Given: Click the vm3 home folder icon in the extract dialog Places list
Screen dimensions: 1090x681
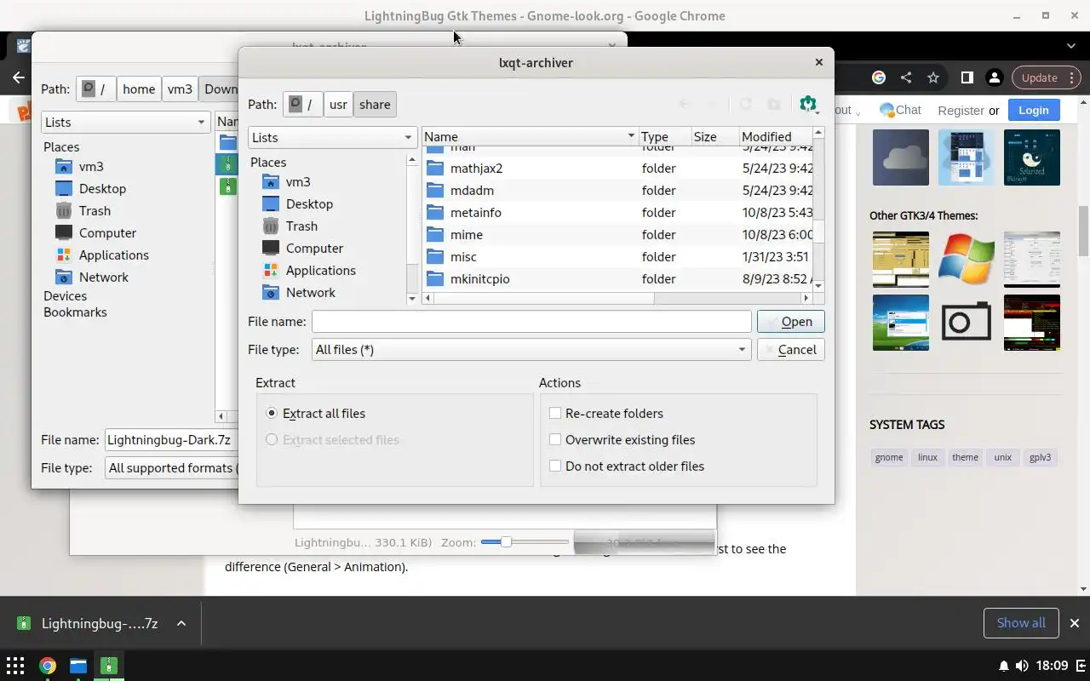Looking at the screenshot, I should (270, 182).
